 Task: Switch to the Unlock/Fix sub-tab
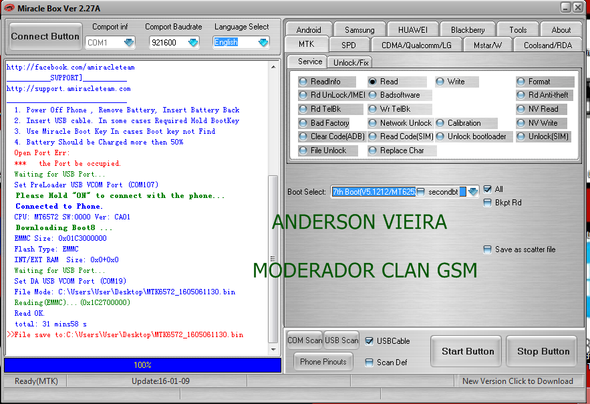(351, 62)
